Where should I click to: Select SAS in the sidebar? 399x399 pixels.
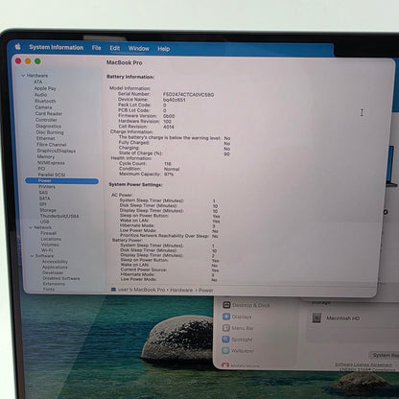[43, 193]
